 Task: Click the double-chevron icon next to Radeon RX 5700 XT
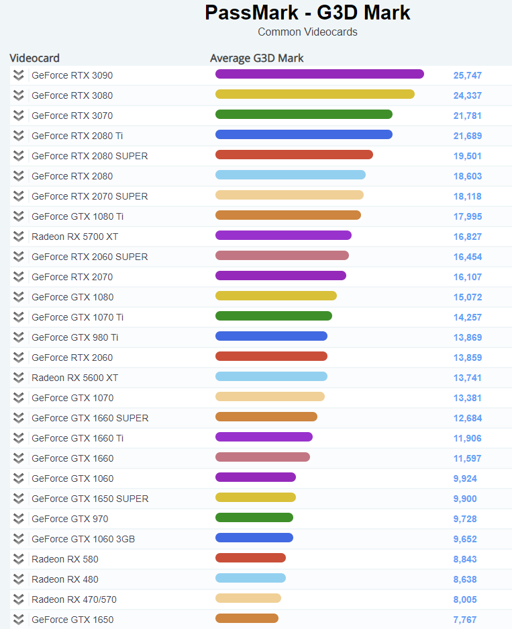(x=18, y=237)
